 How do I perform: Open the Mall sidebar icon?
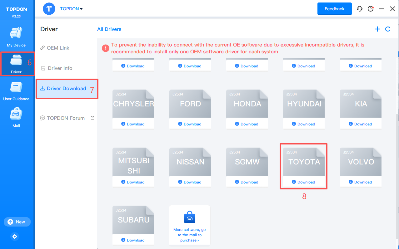tap(16, 118)
